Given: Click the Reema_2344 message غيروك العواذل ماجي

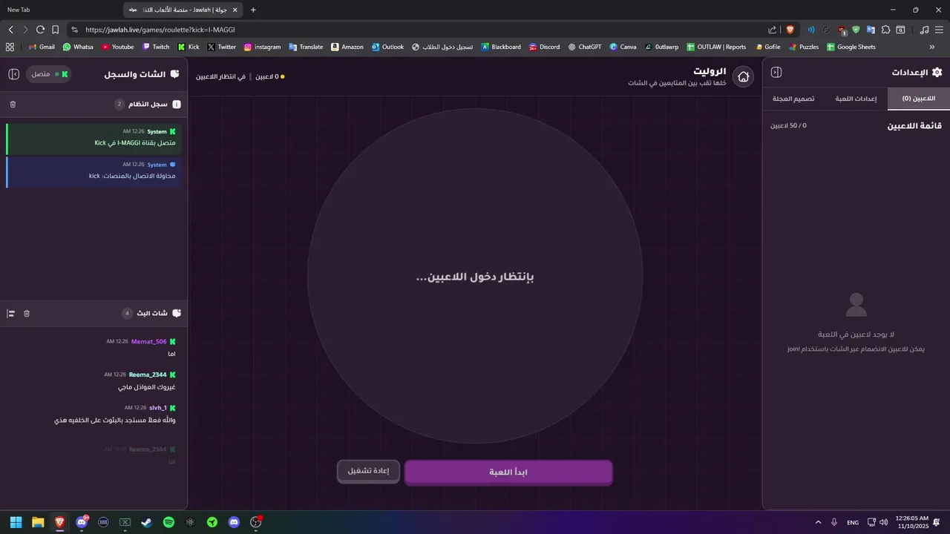Looking at the screenshot, I should point(146,387).
